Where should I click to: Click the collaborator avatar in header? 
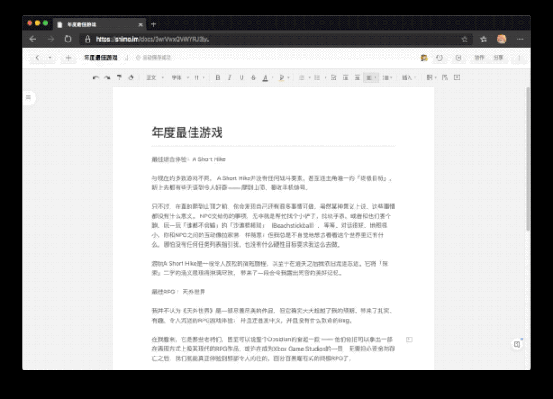pos(424,57)
